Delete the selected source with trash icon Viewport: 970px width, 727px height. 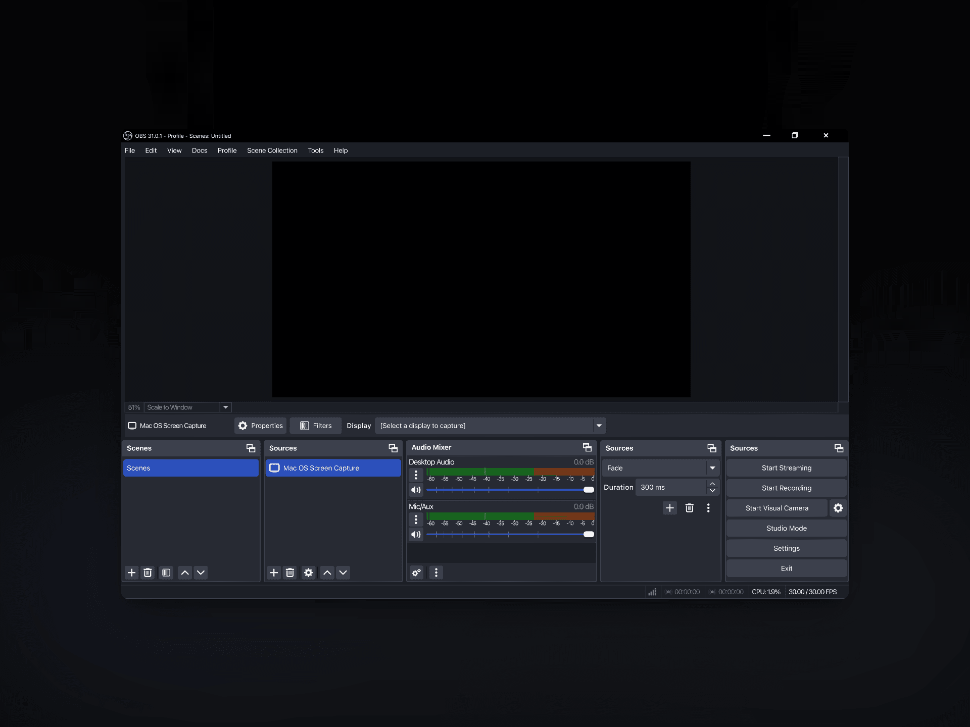(x=290, y=573)
